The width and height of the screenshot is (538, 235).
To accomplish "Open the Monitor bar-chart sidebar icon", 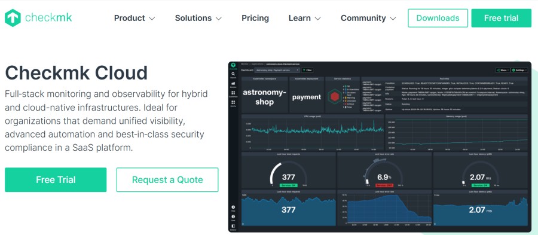I will (x=233, y=84).
